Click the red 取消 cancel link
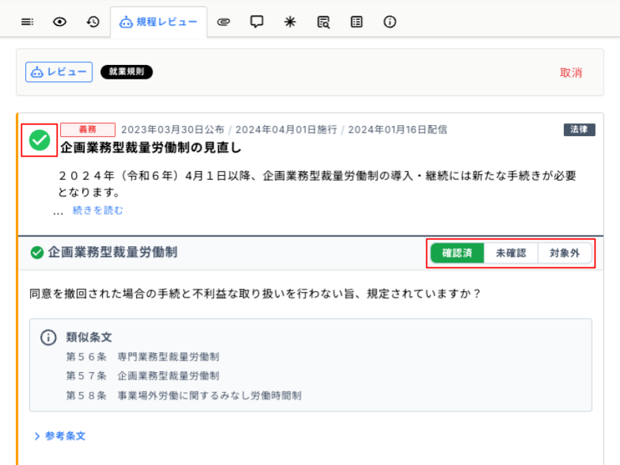Image resolution: width=620 pixels, height=465 pixels. pos(570,72)
